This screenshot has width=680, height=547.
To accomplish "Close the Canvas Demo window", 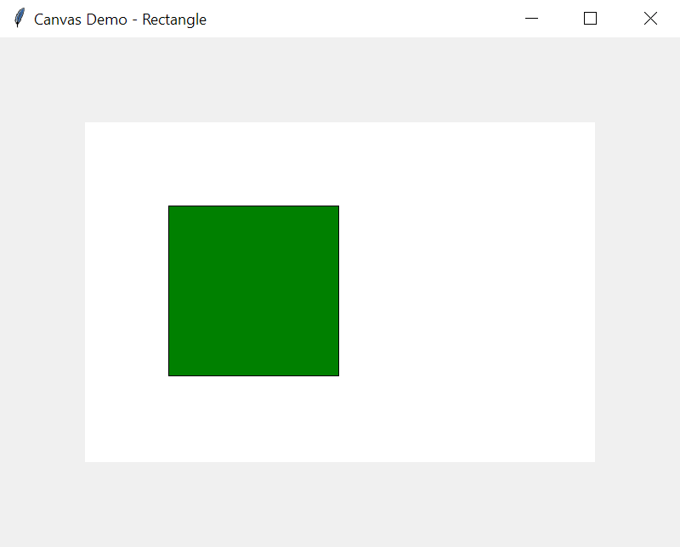I will (650, 18).
